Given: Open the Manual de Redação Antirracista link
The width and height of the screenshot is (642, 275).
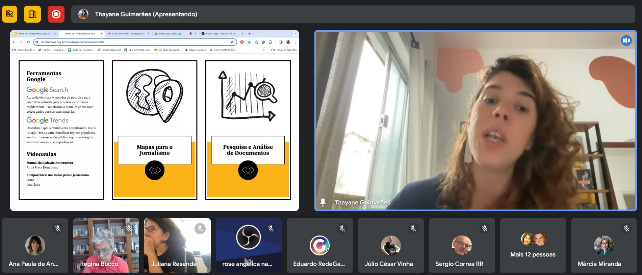Looking at the screenshot, I should (50, 163).
